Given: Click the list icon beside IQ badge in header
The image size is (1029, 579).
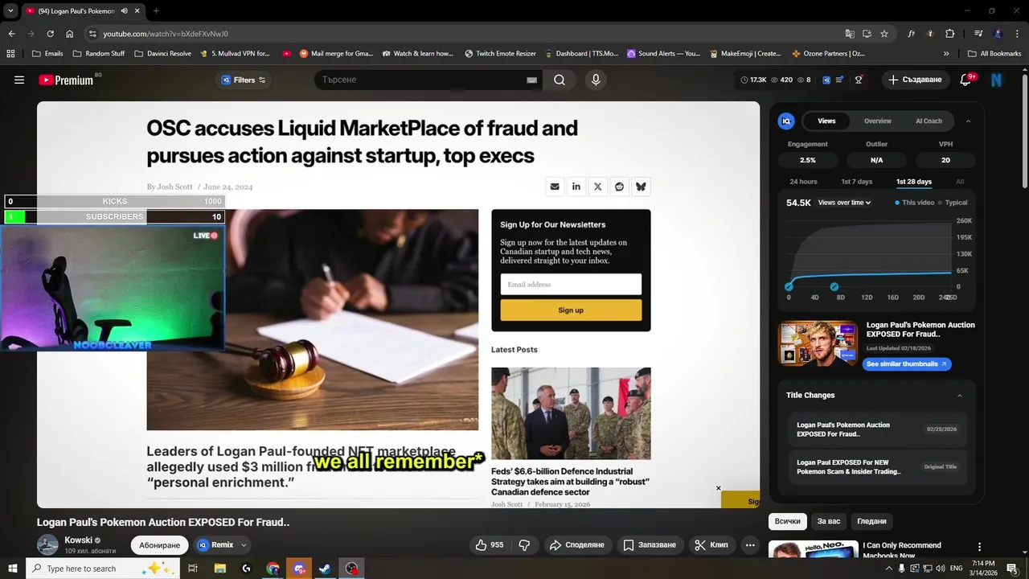Looking at the screenshot, I should click(839, 80).
